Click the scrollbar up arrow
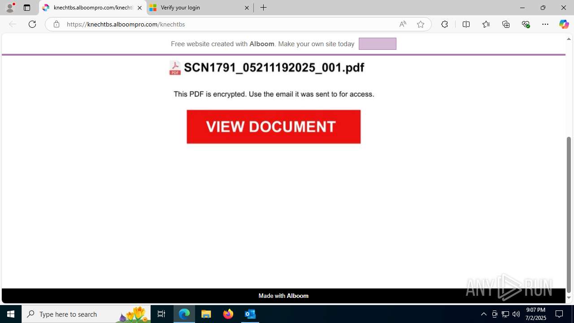 [x=569, y=39]
